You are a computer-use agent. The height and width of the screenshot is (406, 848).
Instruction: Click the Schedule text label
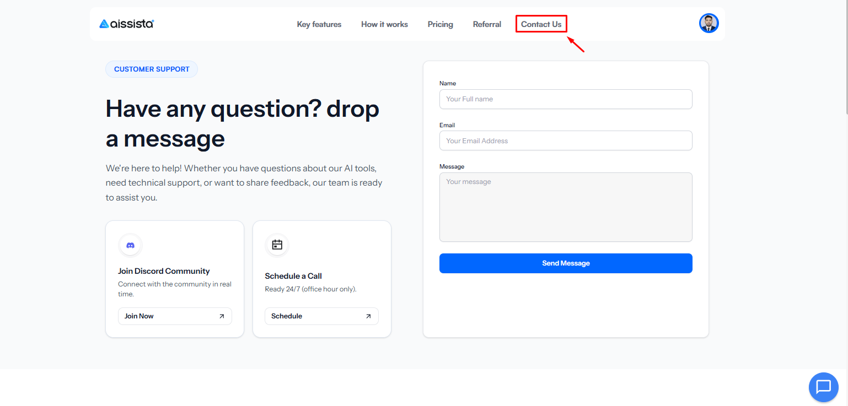(287, 316)
